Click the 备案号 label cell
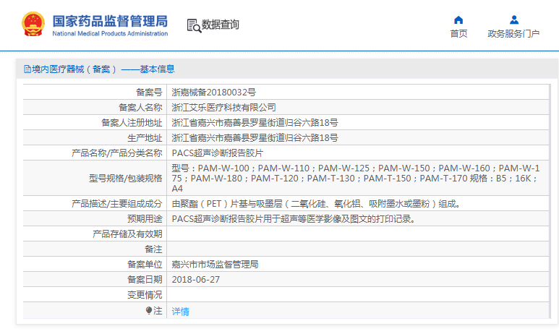This screenshot has width=559, height=334. tap(95, 93)
